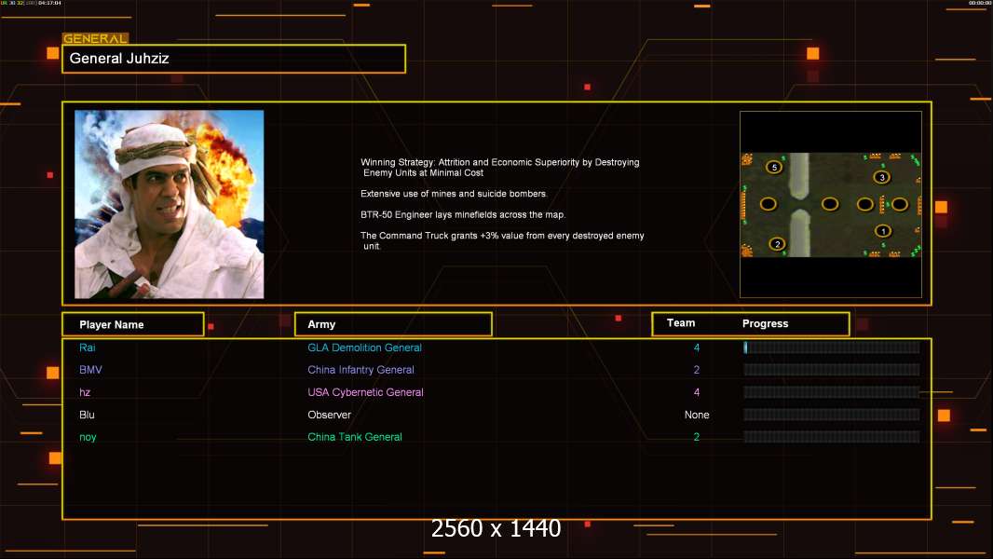This screenshot has height=559, width=993.
Task: Click start position marker 2 on minimap
Action: [x=777, y=244]
